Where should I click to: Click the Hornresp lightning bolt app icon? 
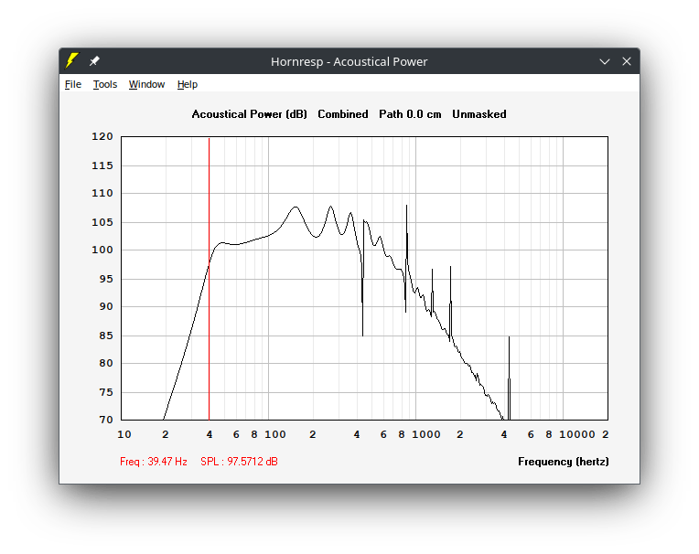[71, 60]
